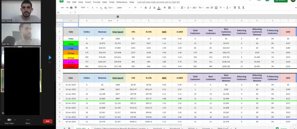Click the Print icon
Viewport: 297px width, 129px height.
(x=71, y=8)
